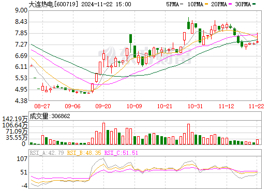269x189 pixels.
Task: Click the 142.19万 volume axis label
Action: (x=15, y=119)
